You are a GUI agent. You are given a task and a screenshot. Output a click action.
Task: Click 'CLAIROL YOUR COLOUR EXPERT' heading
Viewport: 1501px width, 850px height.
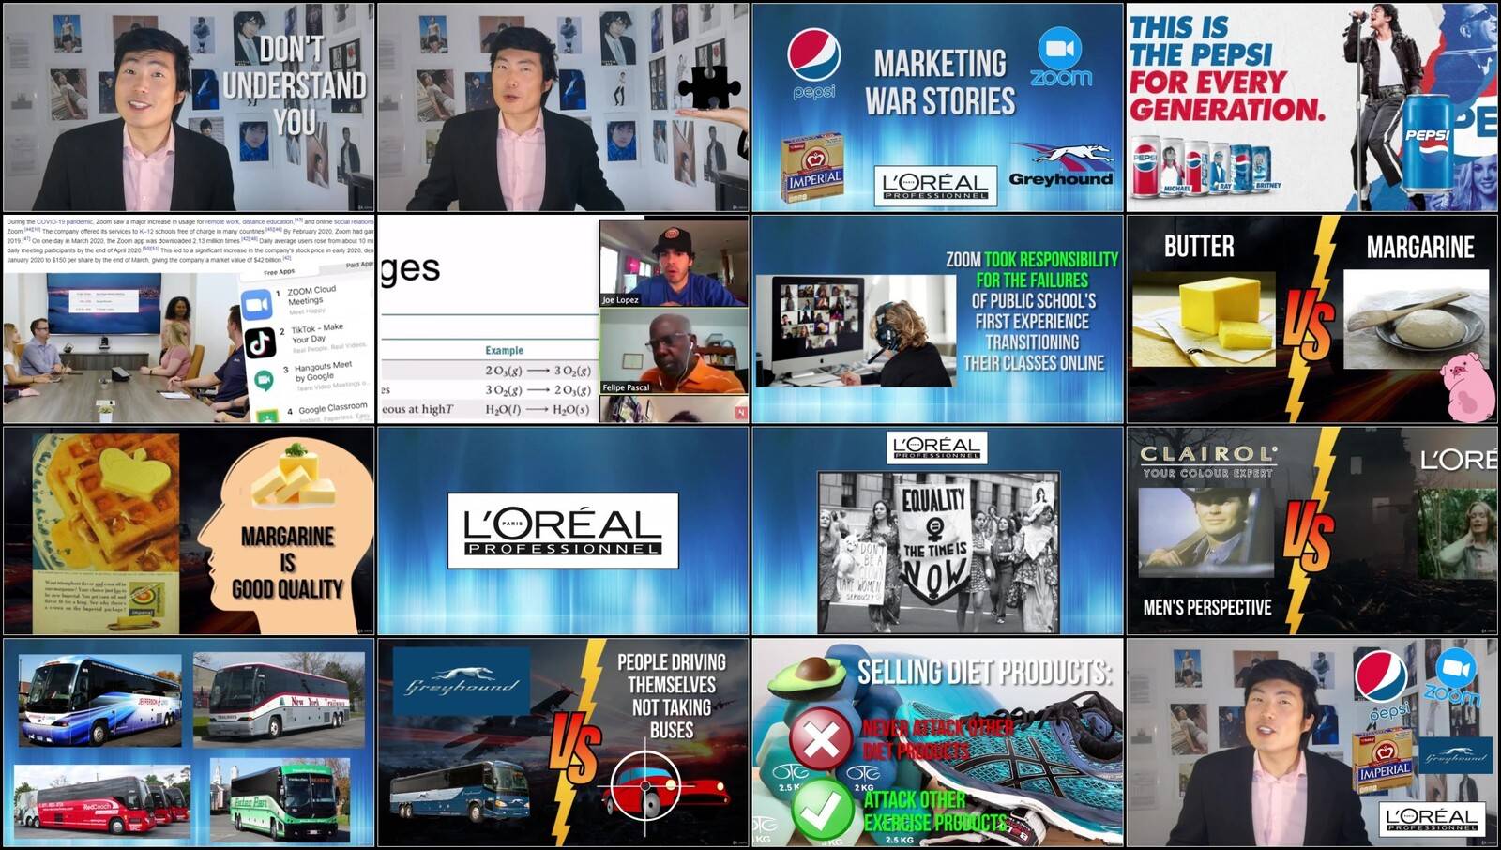[x=1208, y=461]
